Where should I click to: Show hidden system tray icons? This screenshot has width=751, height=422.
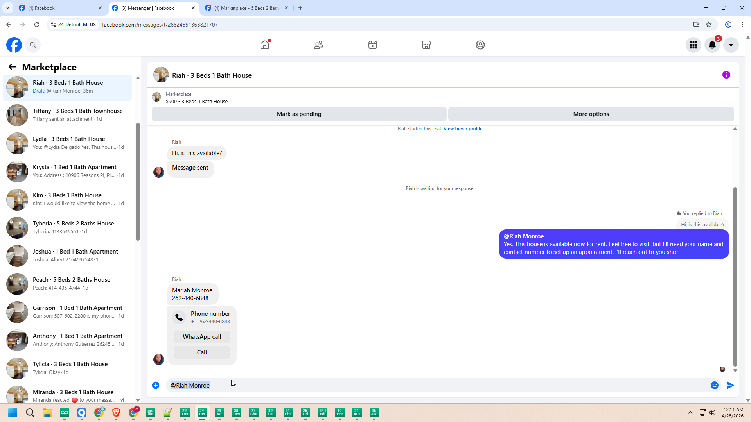click(690, 413)
